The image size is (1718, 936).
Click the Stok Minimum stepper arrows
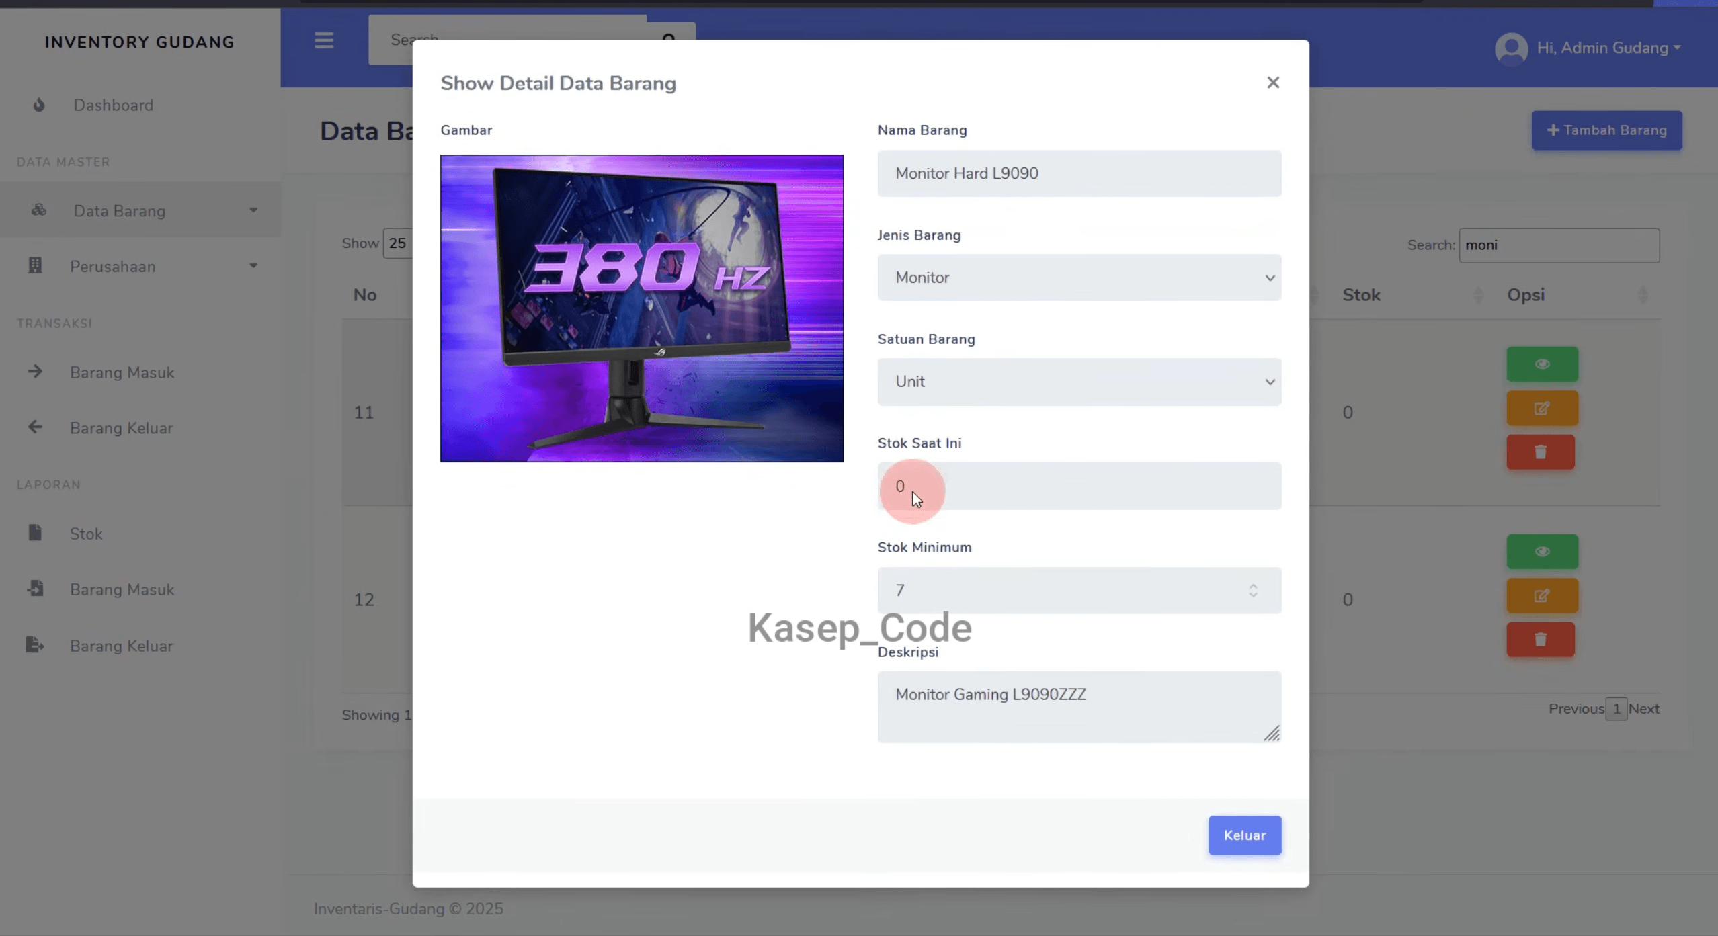click(1253, 590)
